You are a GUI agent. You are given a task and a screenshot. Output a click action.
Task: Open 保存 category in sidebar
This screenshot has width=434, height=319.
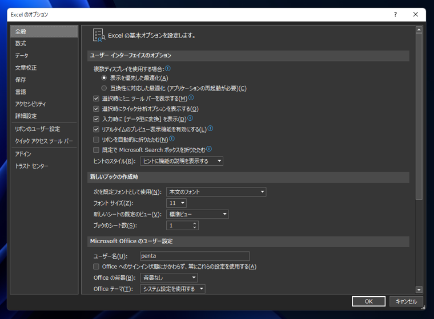point(44,80)
